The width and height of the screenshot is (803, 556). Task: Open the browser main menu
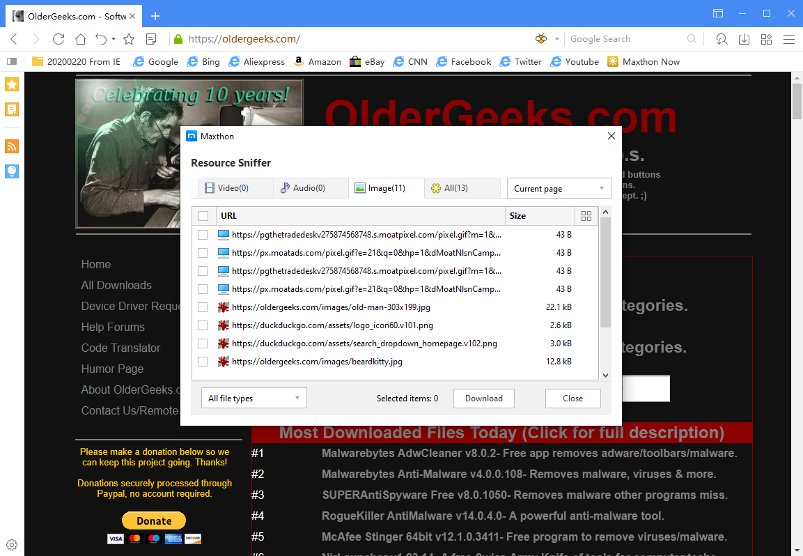[x=789, y=39]
